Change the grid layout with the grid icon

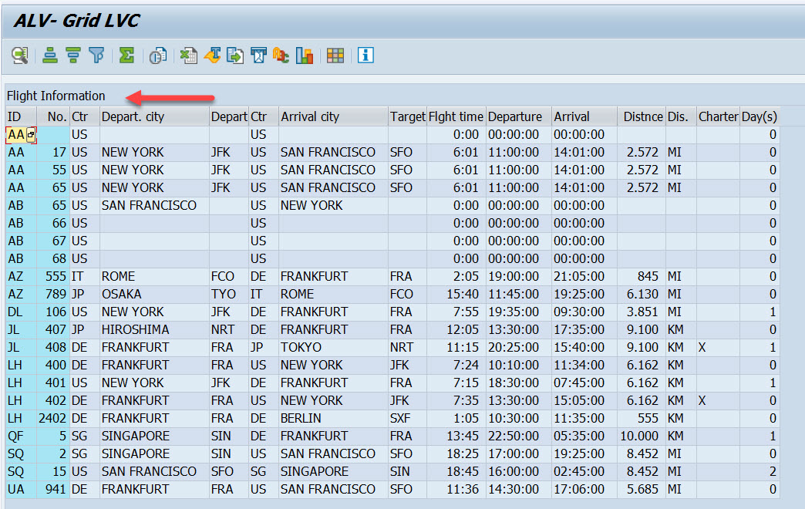point(335,55)
